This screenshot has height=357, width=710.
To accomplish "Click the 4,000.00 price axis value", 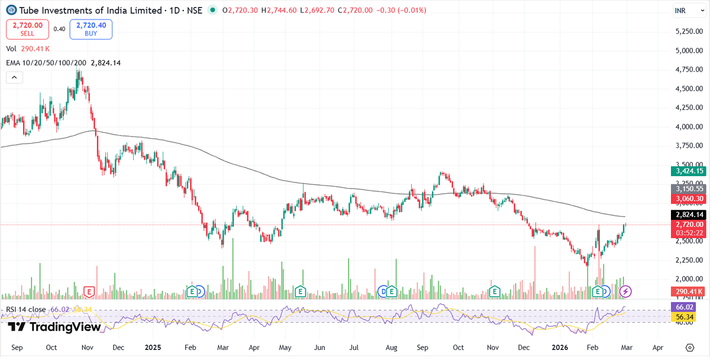I will tap(689, 126).
